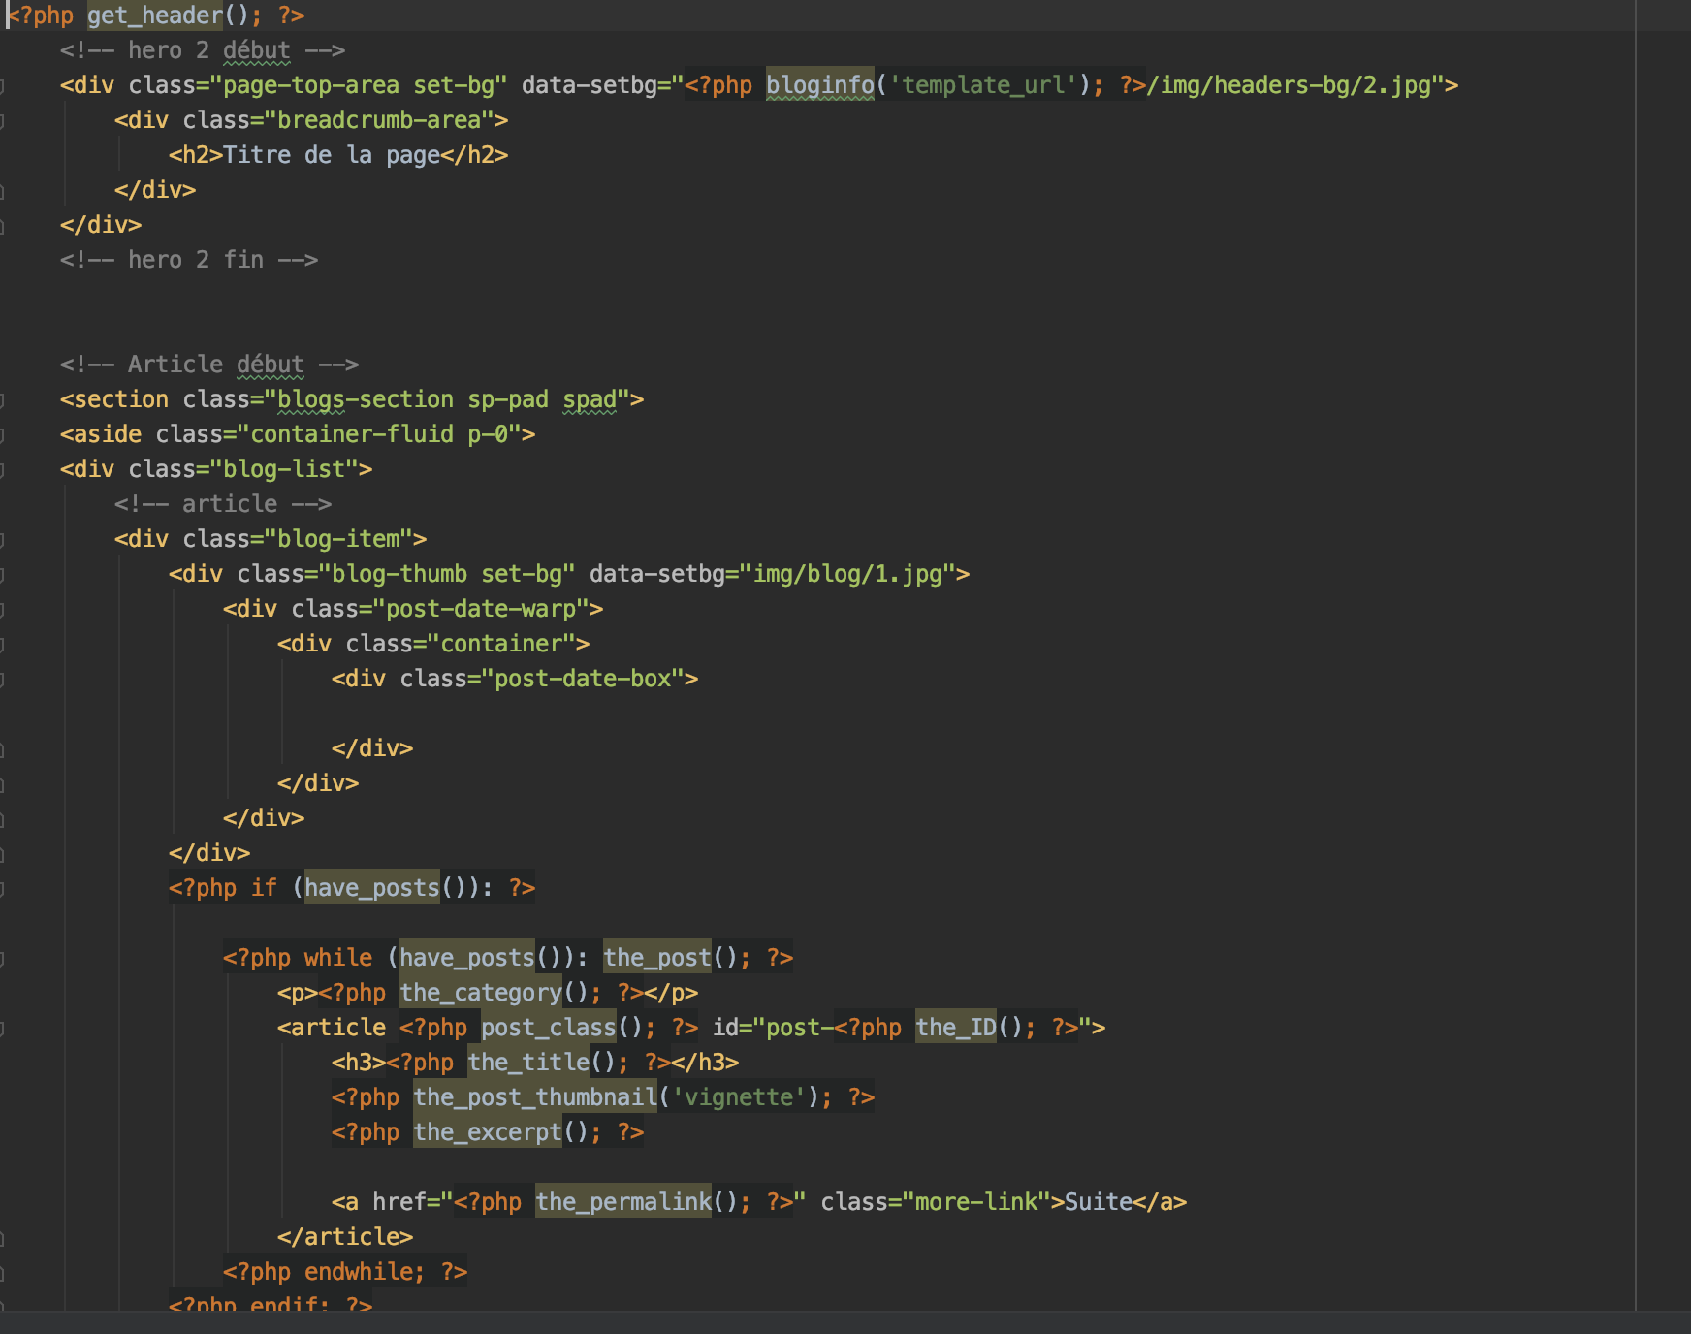Click the the_category function call
1691x1334 pixels.
point(481,993)
